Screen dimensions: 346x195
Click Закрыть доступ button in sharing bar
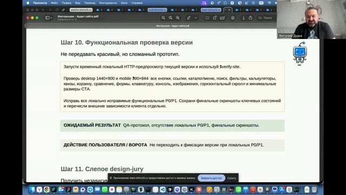211,178
